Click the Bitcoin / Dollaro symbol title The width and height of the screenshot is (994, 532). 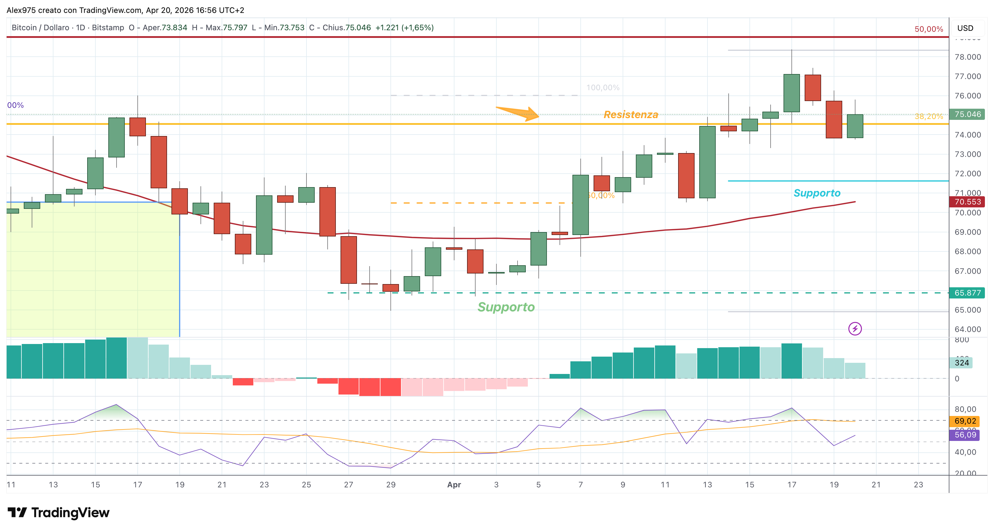pos(41,27)
